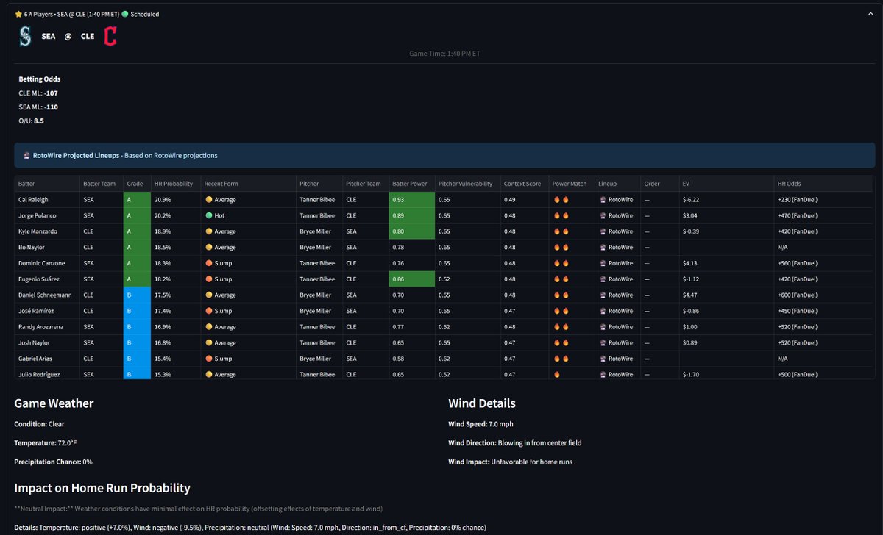The width and height of the screenshot is (883, 535).
Task: Sort by the Context Score column header
Action: (524, 184)
